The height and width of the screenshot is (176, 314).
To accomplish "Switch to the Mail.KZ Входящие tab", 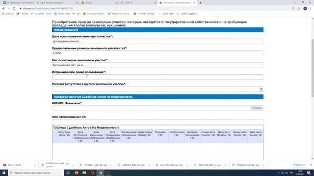I will (x=59, y=3).
